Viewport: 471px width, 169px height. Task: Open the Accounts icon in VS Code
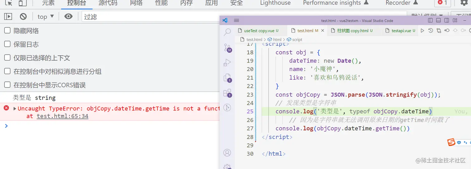(x=227, y=153)
